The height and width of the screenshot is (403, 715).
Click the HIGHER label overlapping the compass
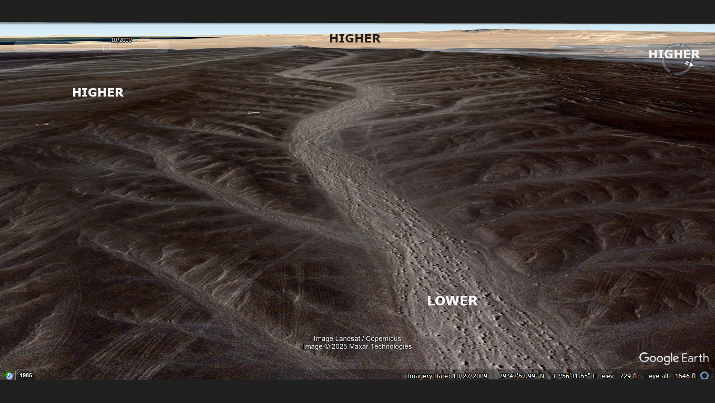tap(673, 54)
